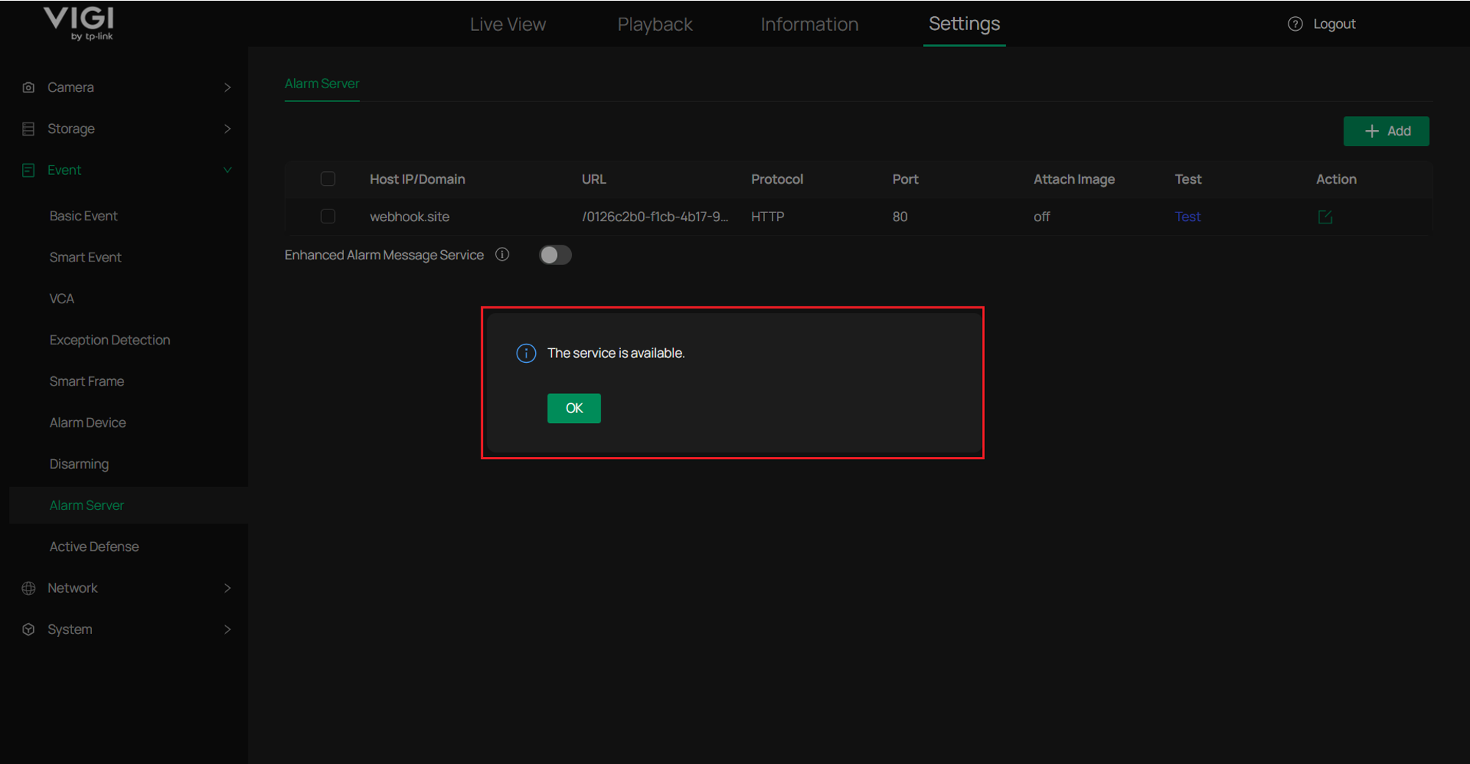This screenshot has height=764, width=1470.
Task: Click the Camera menu label
Action: point(71,87)
